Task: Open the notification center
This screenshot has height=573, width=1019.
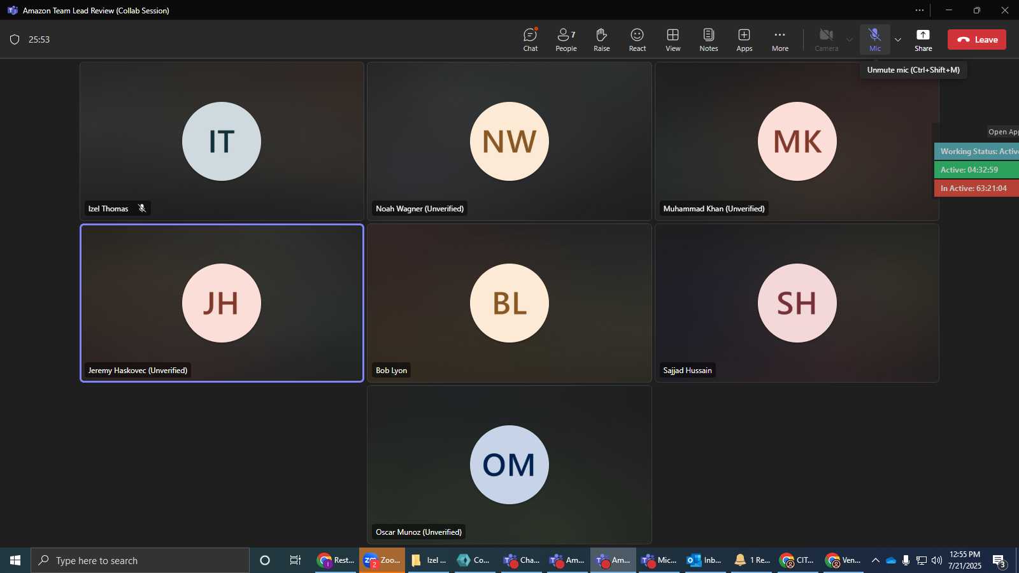Action: coord(999,560)
